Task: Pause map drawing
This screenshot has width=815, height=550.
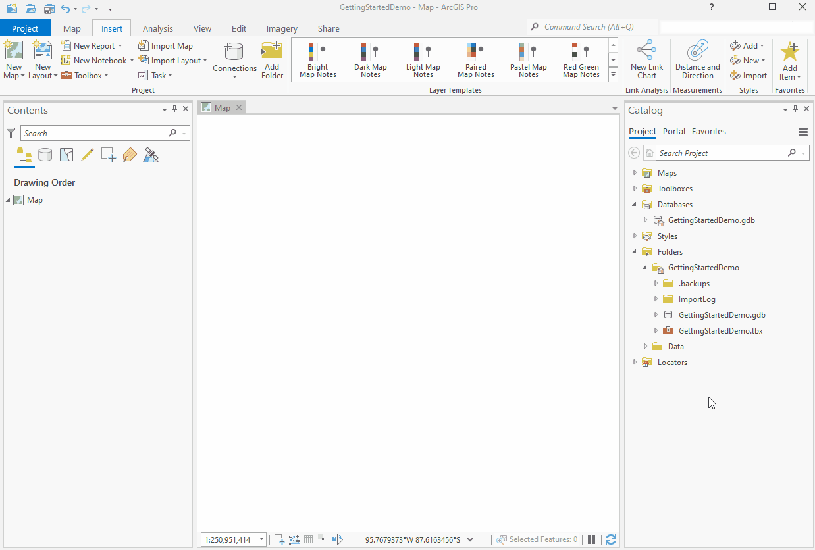Action: [x=591, y=539]
